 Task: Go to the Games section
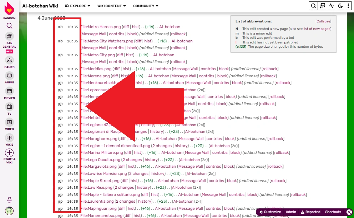click(9, 62)
